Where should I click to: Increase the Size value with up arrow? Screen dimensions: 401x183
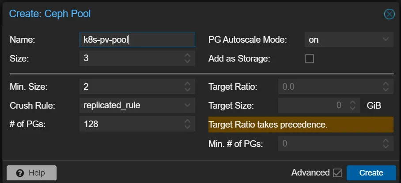187,55
